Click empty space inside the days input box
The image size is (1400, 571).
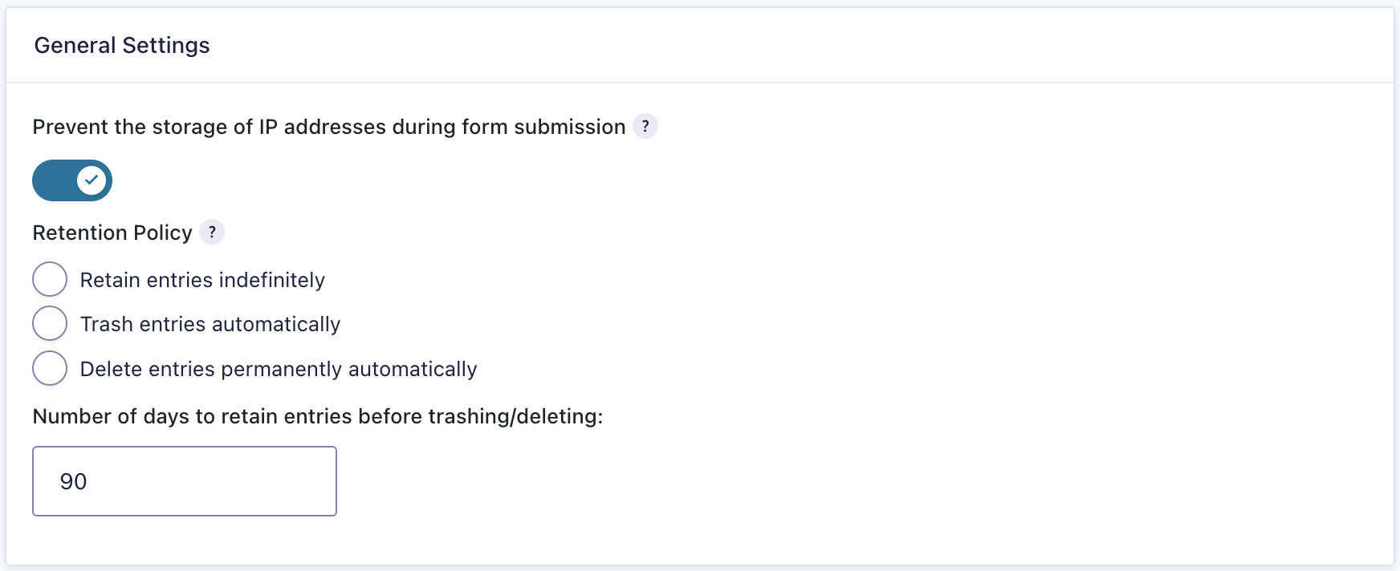[241, 481]
